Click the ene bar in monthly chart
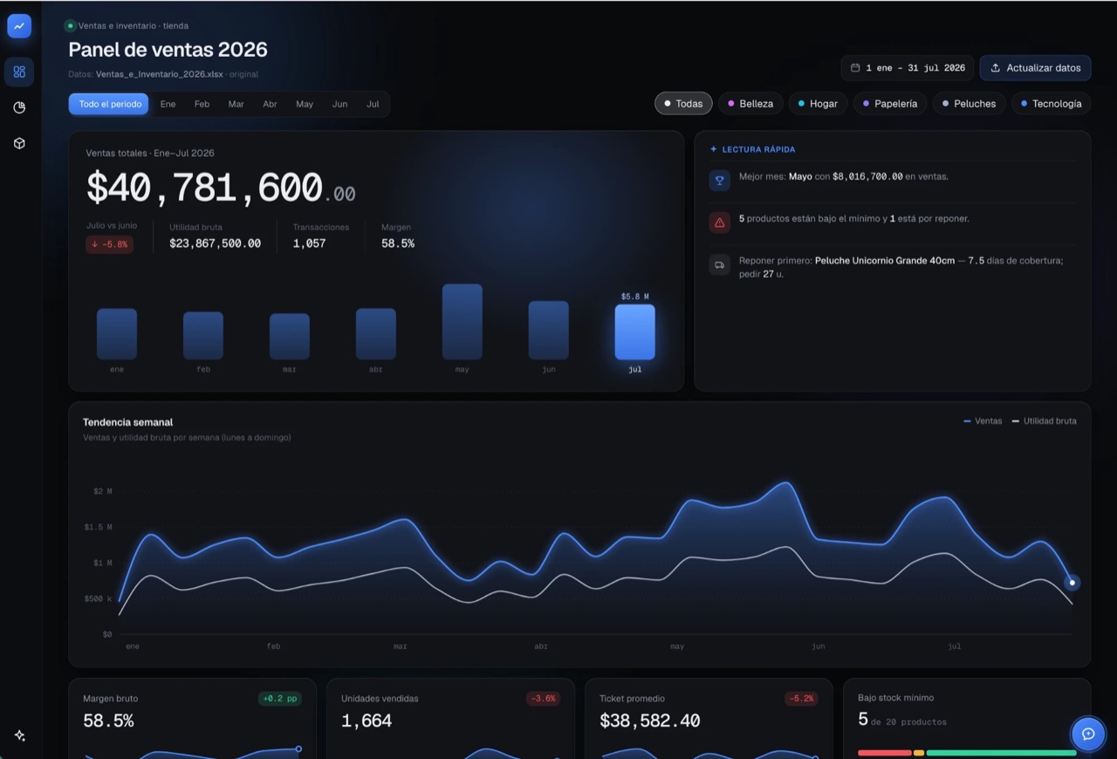 [117, 334]
